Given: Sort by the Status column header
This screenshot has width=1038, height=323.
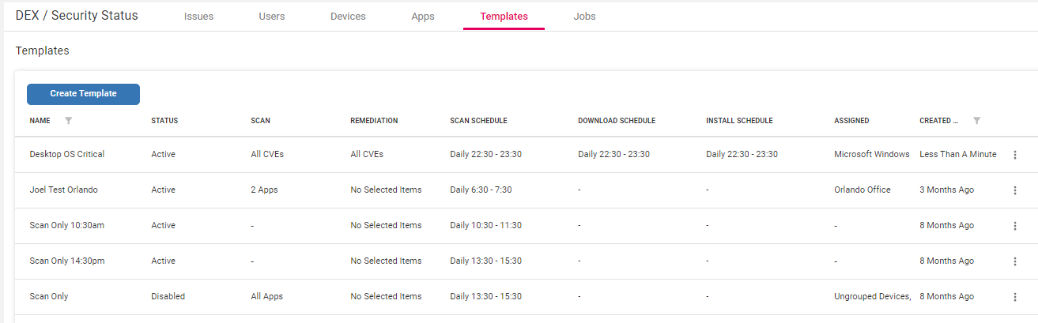Looking at the screenshot, I should point(164,121).
